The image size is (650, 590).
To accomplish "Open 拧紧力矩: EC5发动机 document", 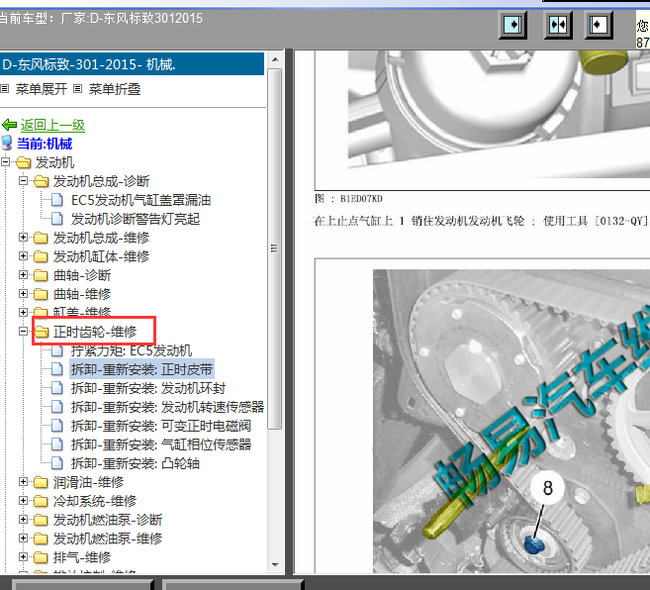I will pyautogui.click(x=132, y=350).
